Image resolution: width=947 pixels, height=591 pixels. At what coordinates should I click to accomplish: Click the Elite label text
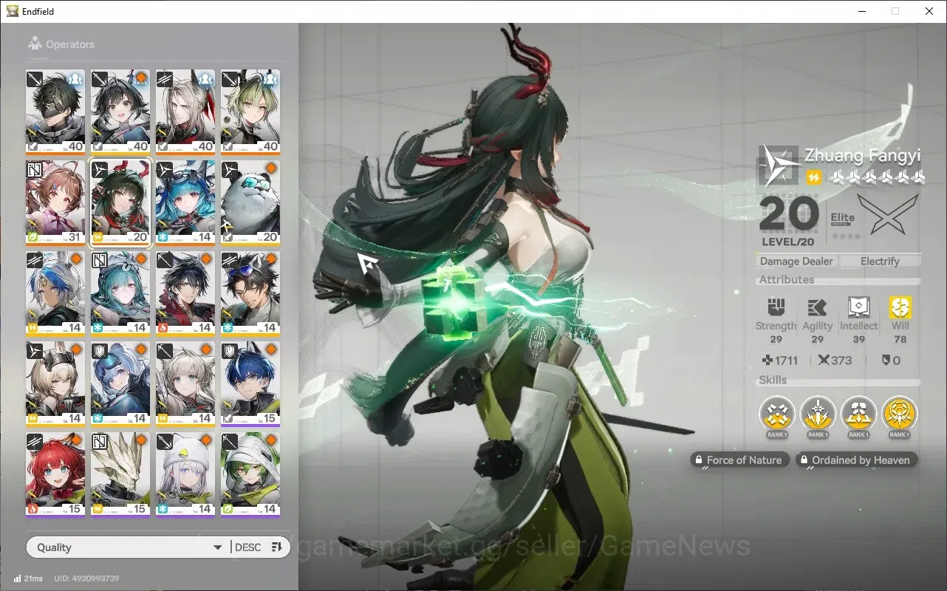[843, 218]
